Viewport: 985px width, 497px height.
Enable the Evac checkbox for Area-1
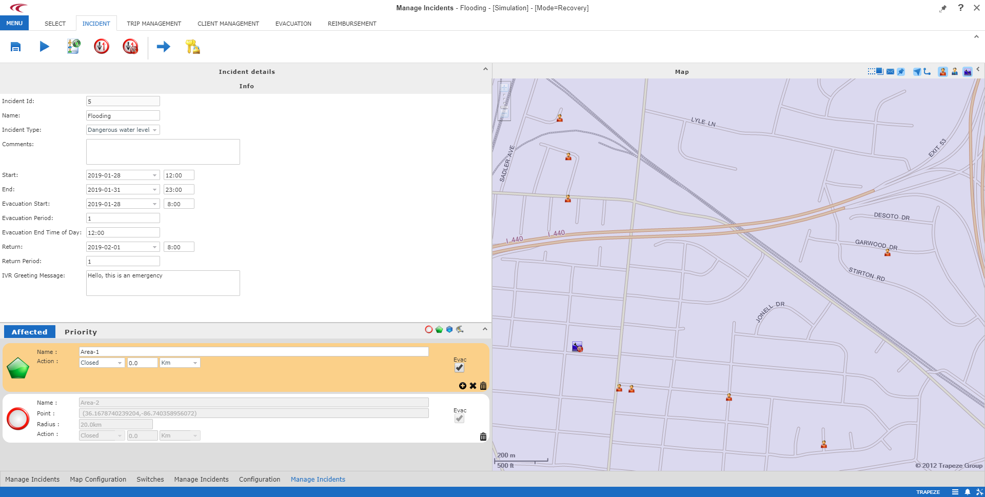click(458, 367)
